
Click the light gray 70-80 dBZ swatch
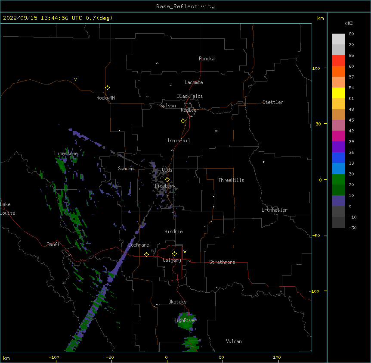(x=338, y=39)
